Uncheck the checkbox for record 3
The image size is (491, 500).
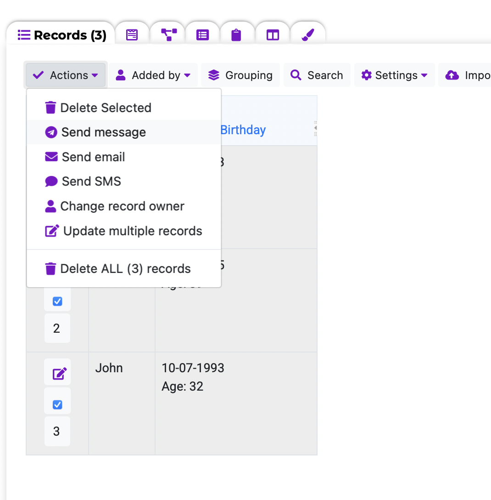[x=57, y=405]
